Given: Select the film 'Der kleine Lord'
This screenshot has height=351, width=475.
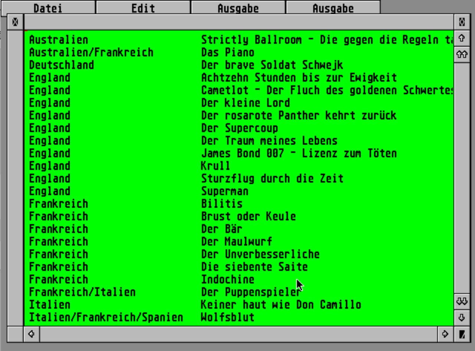Looking at the screenshot, I should (245, 103).
